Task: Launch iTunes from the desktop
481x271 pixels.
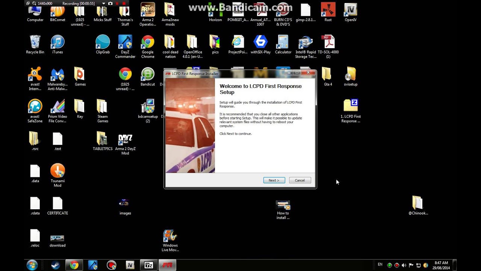Action: click(57, 44)
